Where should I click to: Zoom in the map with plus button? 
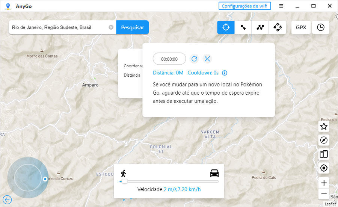pyautogui.click(x=324, y=183)
